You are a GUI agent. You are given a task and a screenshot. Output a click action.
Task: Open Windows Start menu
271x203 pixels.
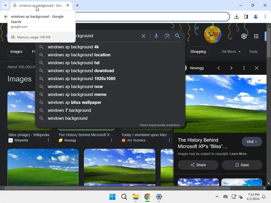pyautogui.click(x=112, y=197)
